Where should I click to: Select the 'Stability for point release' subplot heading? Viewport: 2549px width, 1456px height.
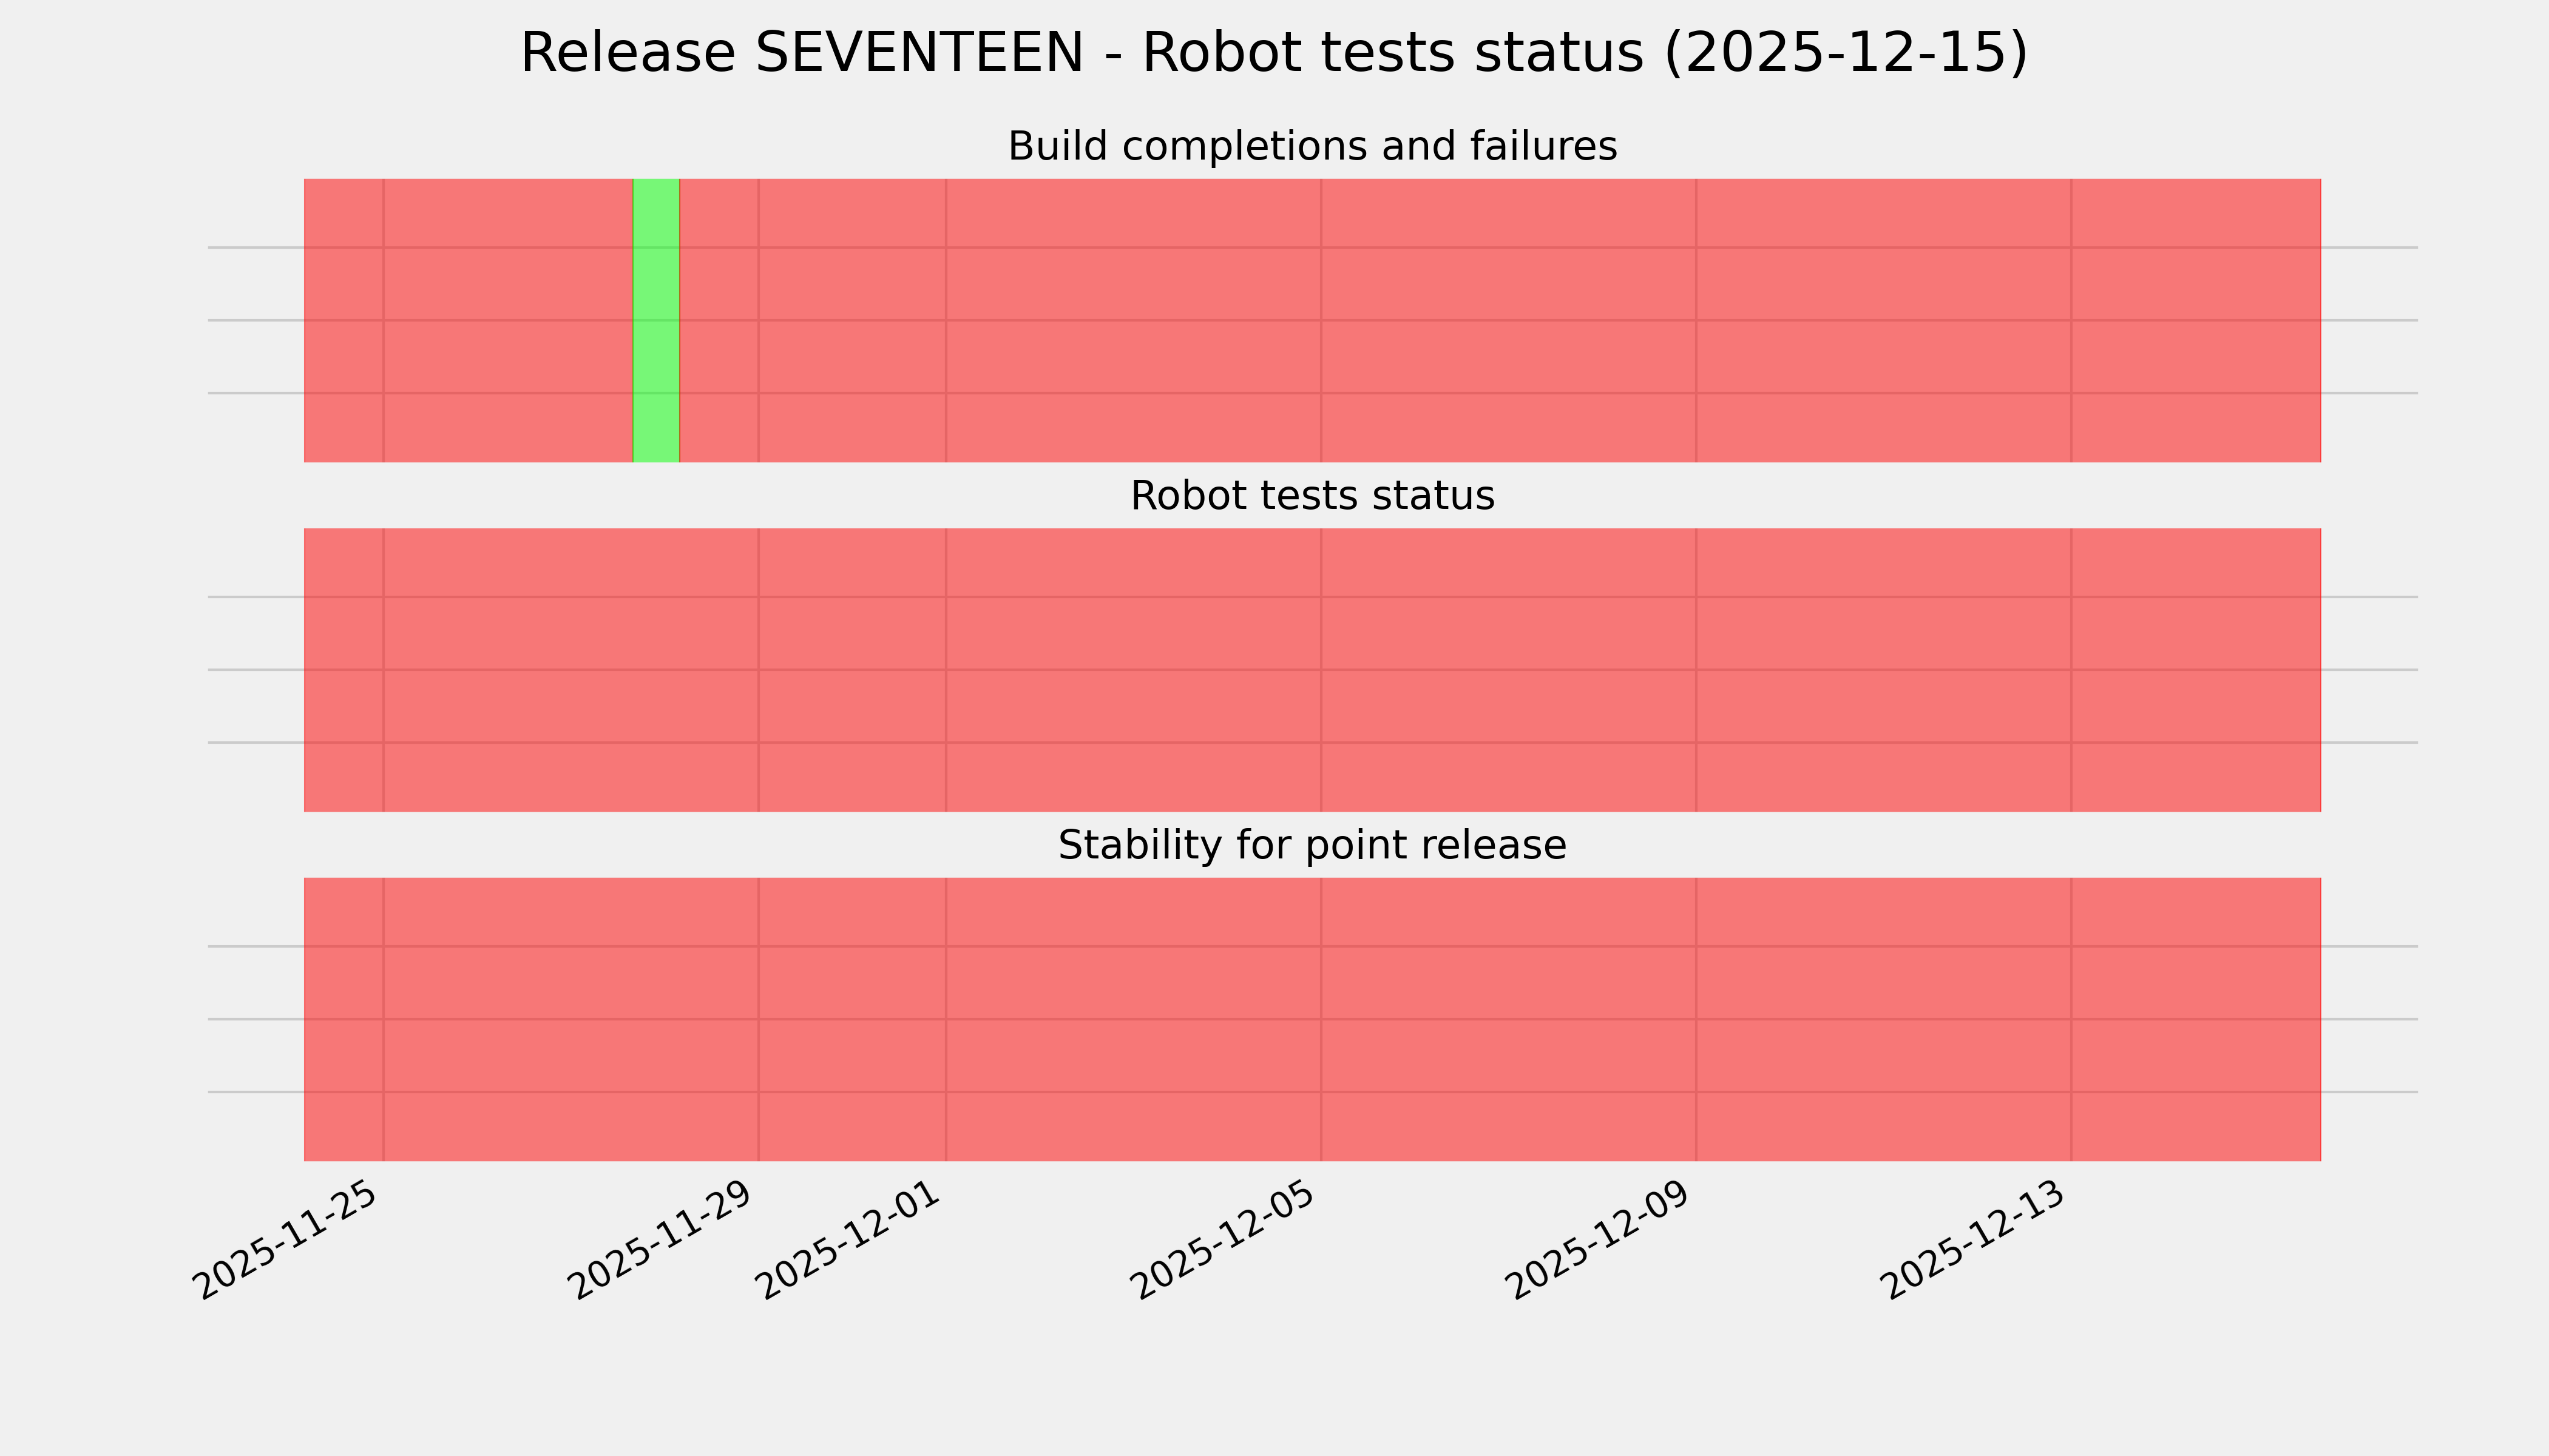(1312, 845)
